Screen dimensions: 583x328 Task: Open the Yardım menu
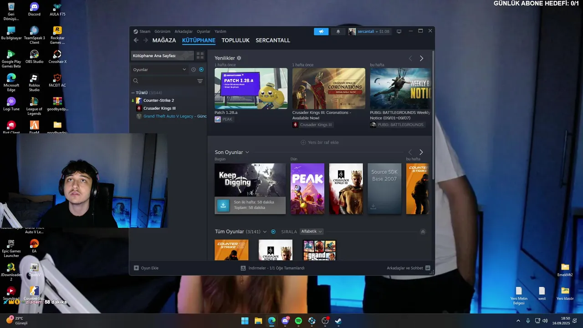220,31
